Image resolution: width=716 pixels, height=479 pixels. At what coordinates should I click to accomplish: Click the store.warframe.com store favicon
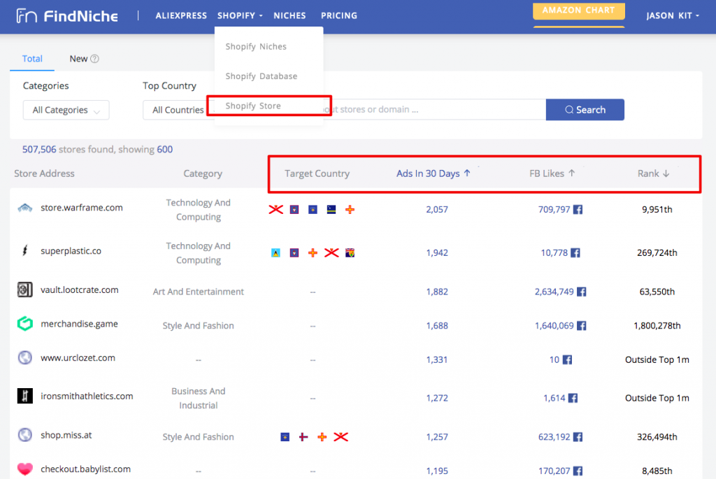[x=25, y=208]
